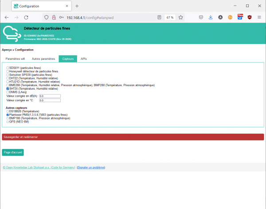The width and height of the screenshot is (266, 209).
Task: Tick the GPS (NEO 6M) checkbox
Action: pos(8,122)
